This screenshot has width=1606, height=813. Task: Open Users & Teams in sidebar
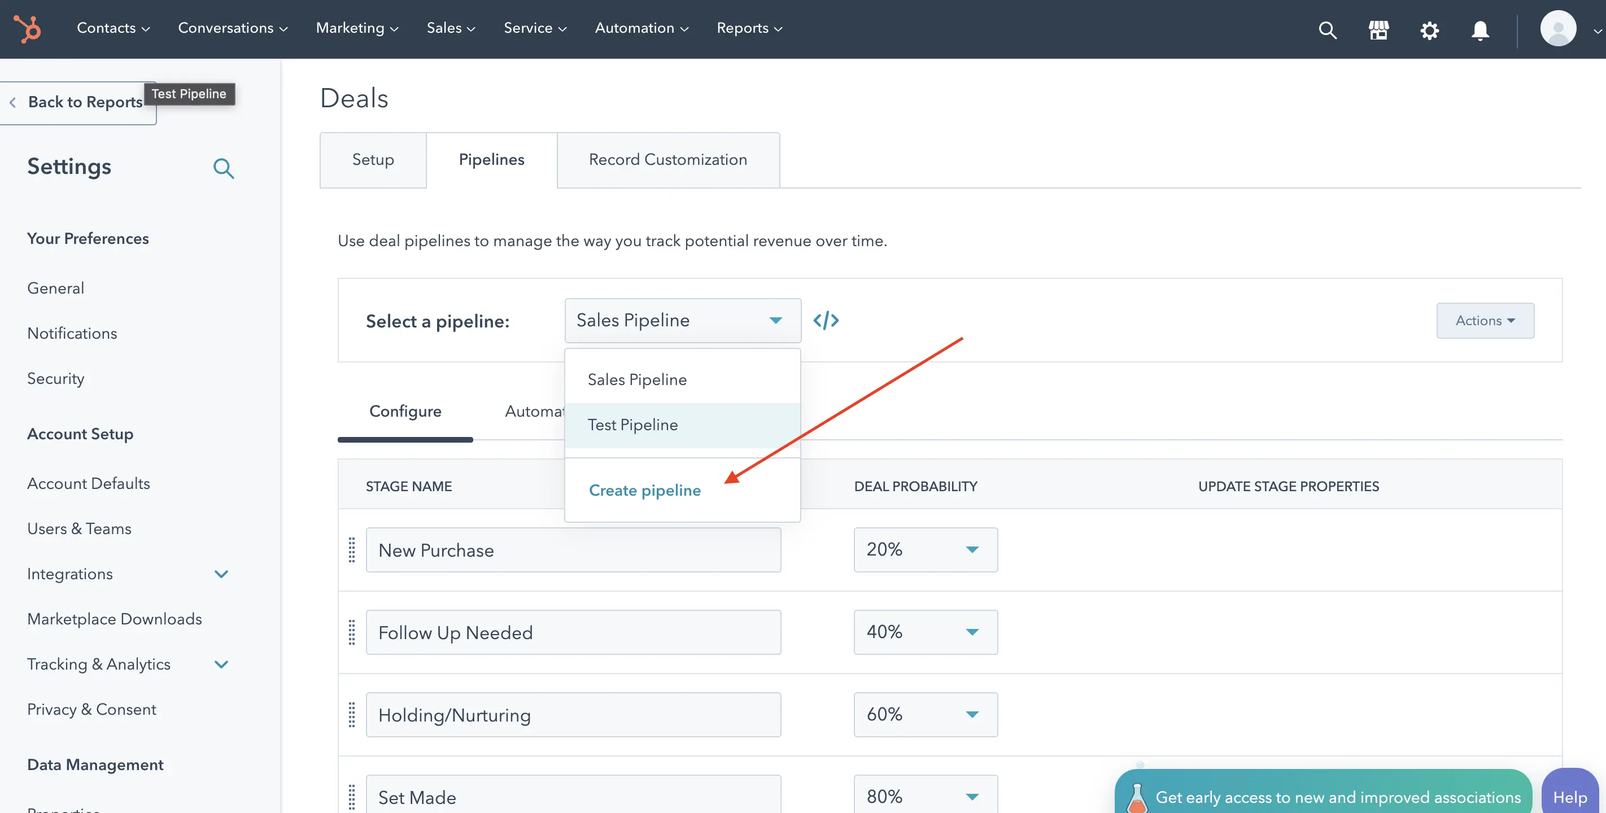point(79,530)
